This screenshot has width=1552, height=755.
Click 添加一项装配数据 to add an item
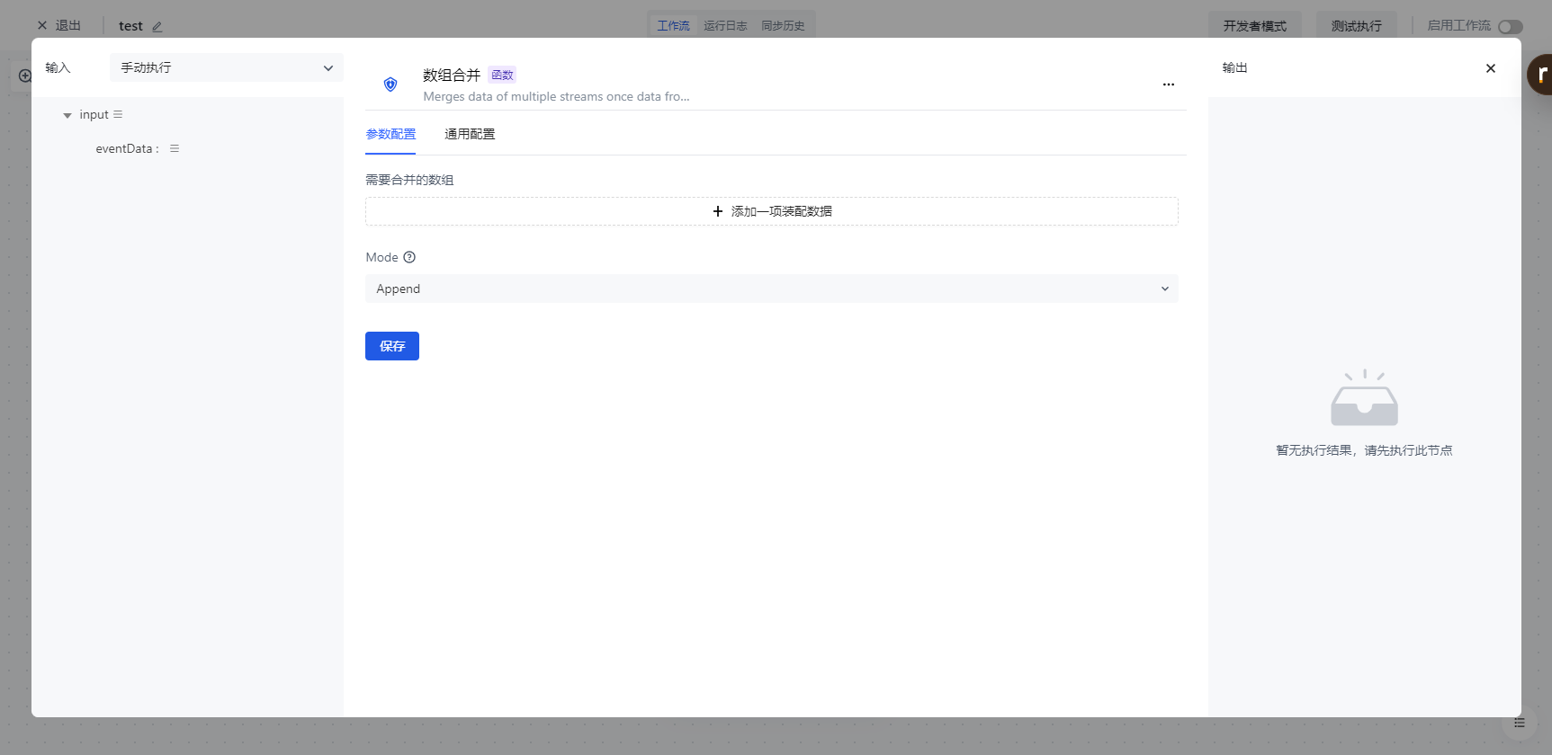(x=771, y=211)
